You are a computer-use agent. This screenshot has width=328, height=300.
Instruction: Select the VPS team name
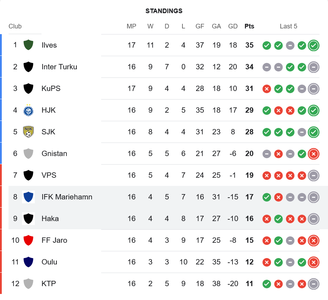click(x=49, y=175)
